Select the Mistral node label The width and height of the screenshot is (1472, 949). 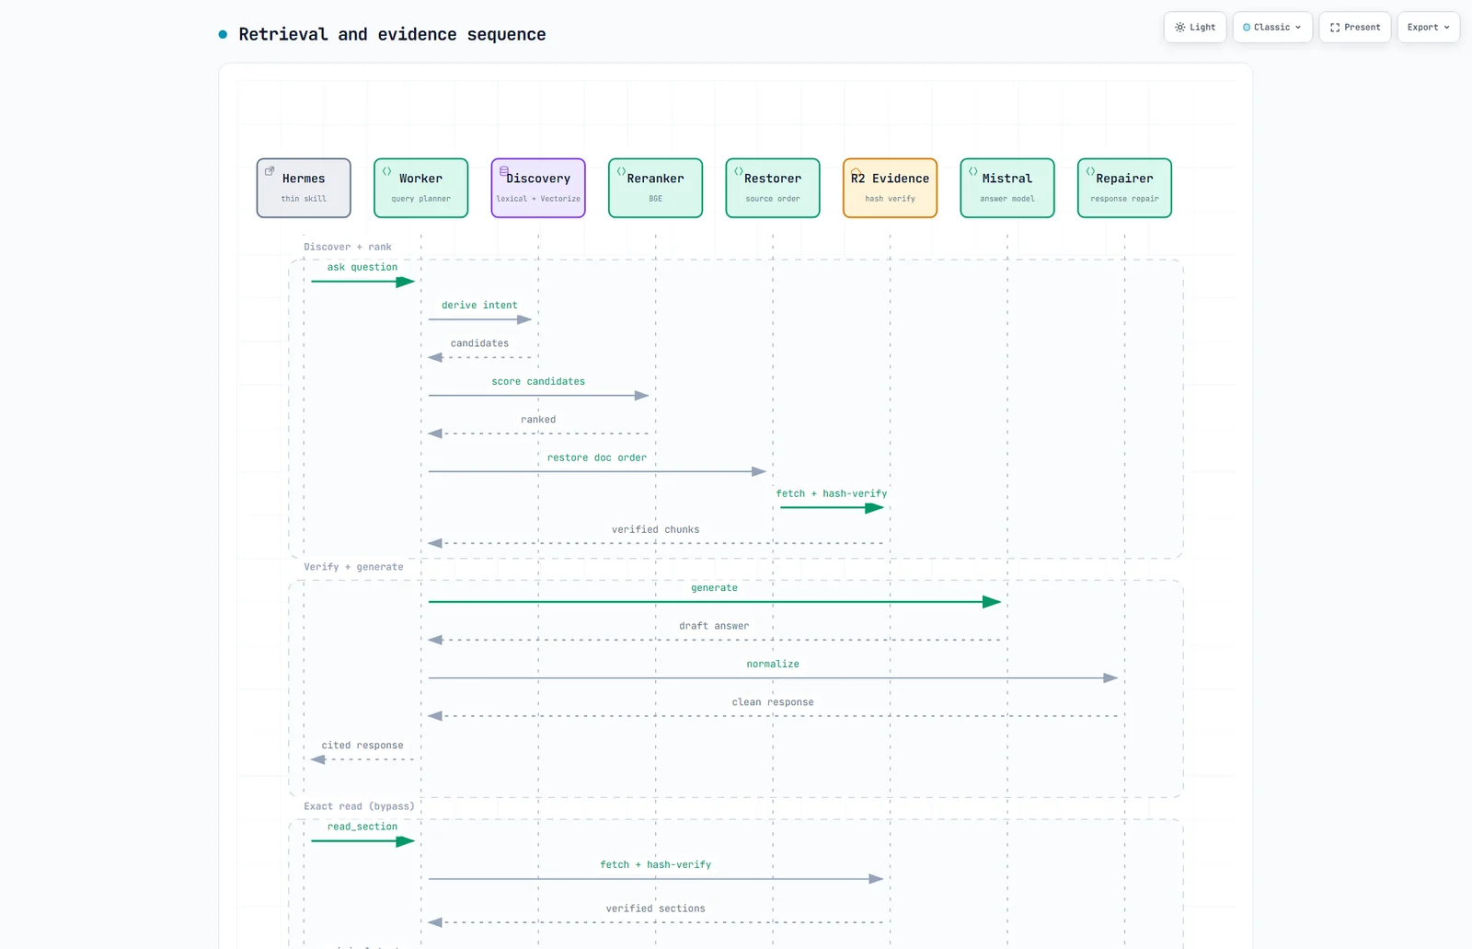(1007, 179)
